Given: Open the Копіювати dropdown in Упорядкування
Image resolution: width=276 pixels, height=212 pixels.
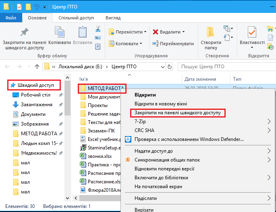Looking at the screenshot, I should tap(141, 44).
